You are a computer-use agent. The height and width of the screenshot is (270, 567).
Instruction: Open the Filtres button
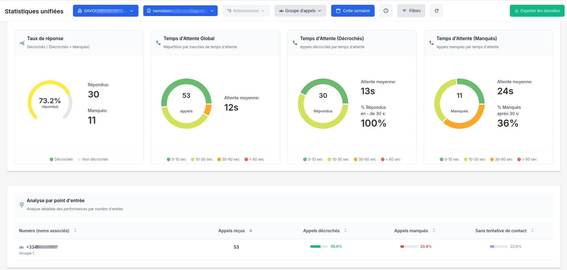pos(411,11)
